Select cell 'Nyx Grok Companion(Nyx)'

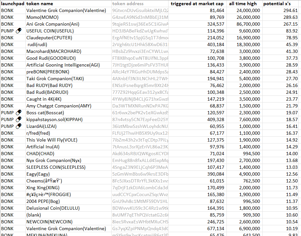(x=68, y=161)
